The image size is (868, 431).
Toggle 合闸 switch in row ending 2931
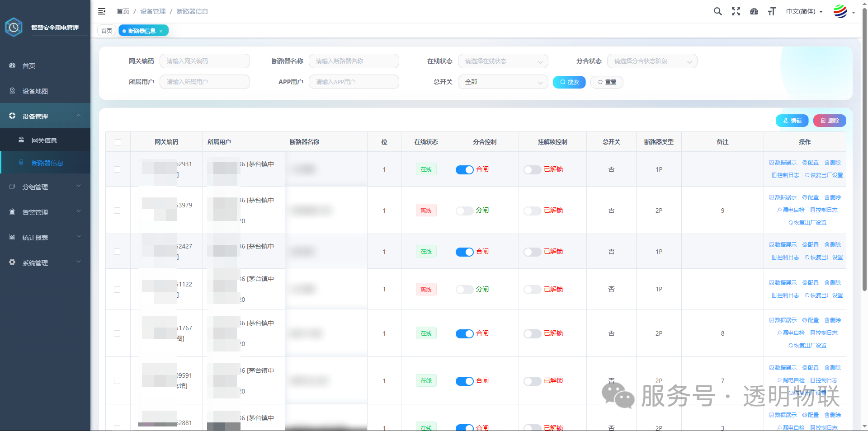[464, 170]
